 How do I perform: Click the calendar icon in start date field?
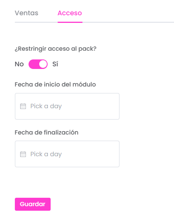(23, 106)
